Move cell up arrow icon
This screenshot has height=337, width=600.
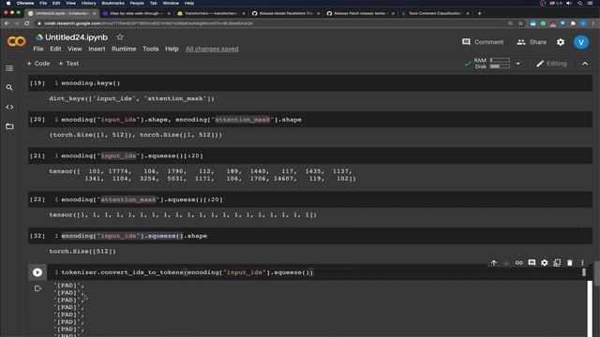[x=494, y=263]
